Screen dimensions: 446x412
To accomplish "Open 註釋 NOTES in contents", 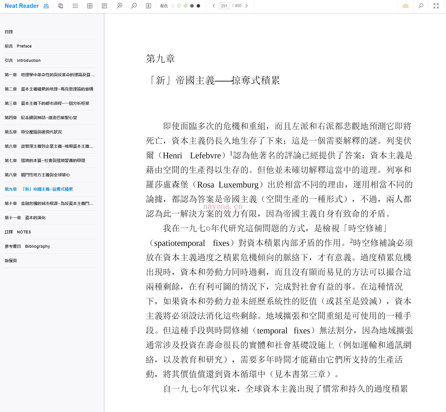I will [x=50, y=232].
